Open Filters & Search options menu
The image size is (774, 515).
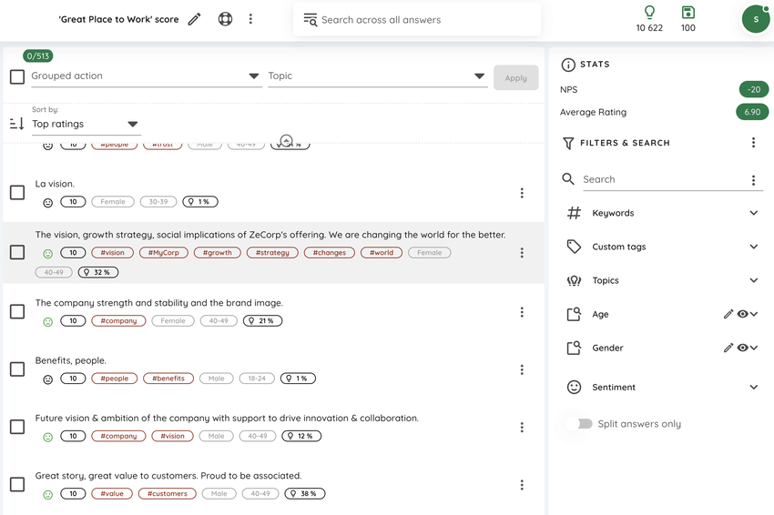(x=753, y=143)
